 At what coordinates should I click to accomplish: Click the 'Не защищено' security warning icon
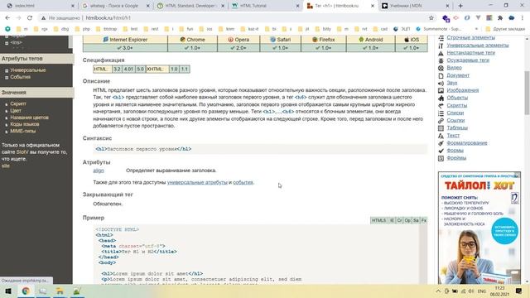[x=44, y=18]
